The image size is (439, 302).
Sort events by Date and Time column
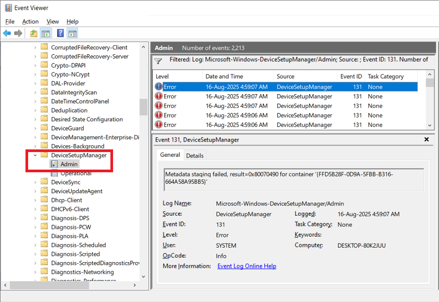point(224,76)
